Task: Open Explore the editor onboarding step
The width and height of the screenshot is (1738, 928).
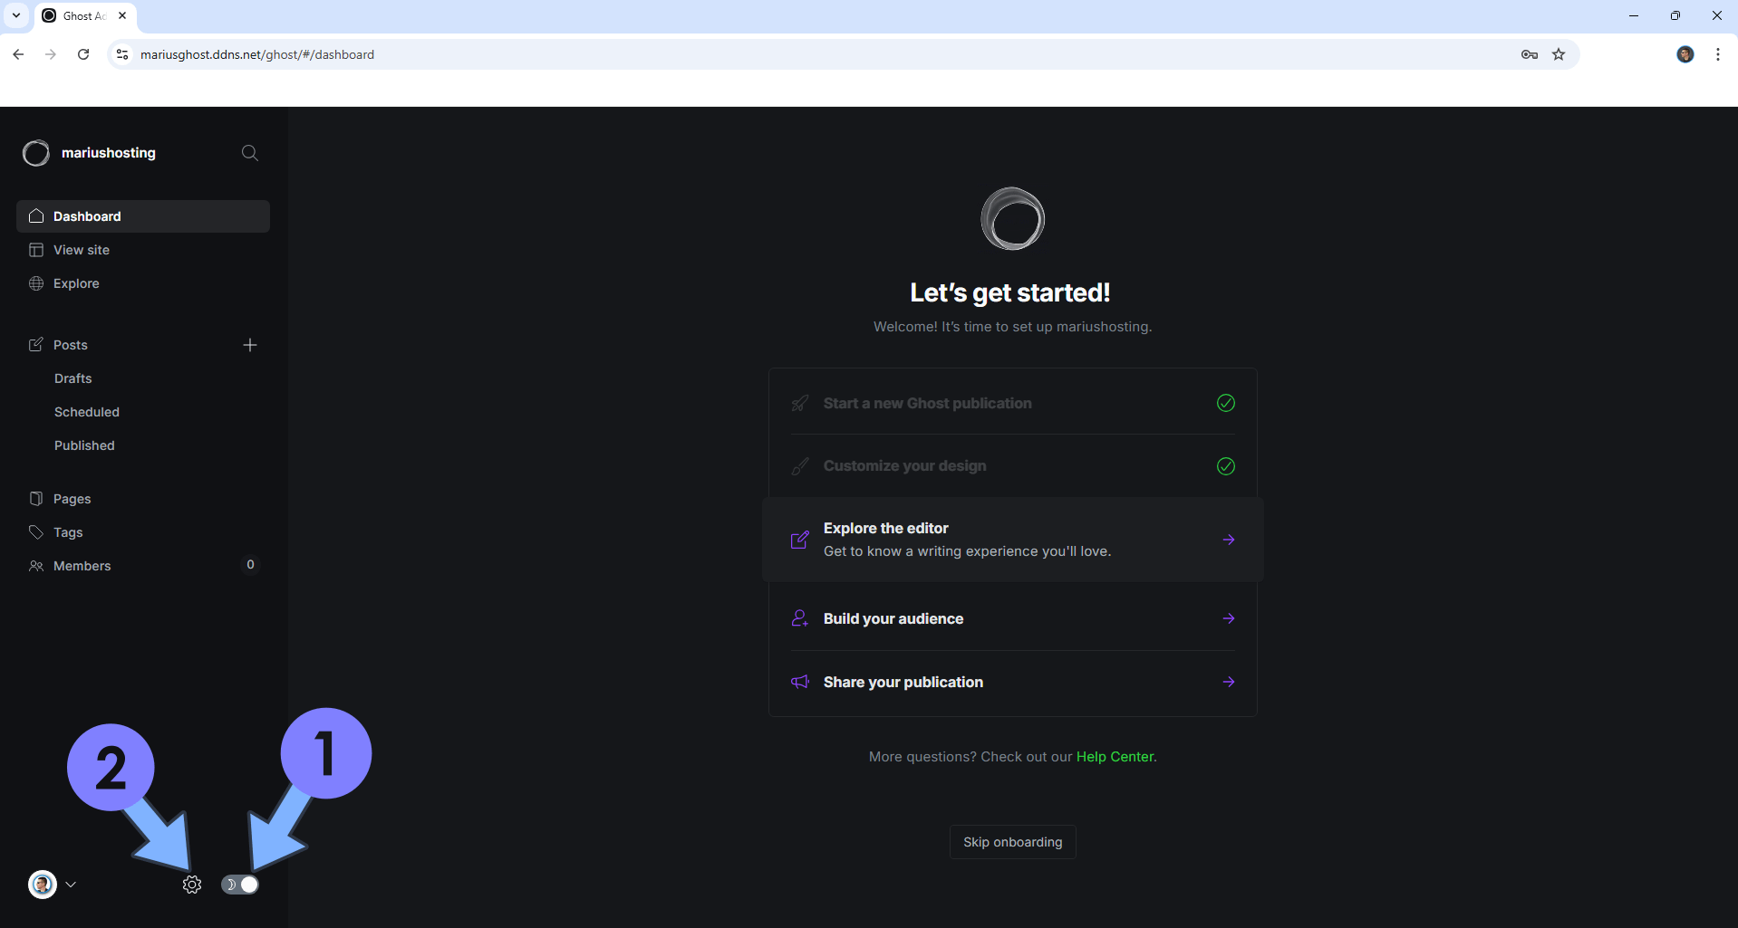Action: (1013, 540)
